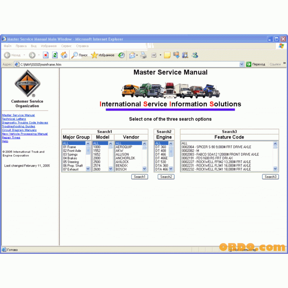Click the Stop loading icon with red X

(x=46, y=55)
